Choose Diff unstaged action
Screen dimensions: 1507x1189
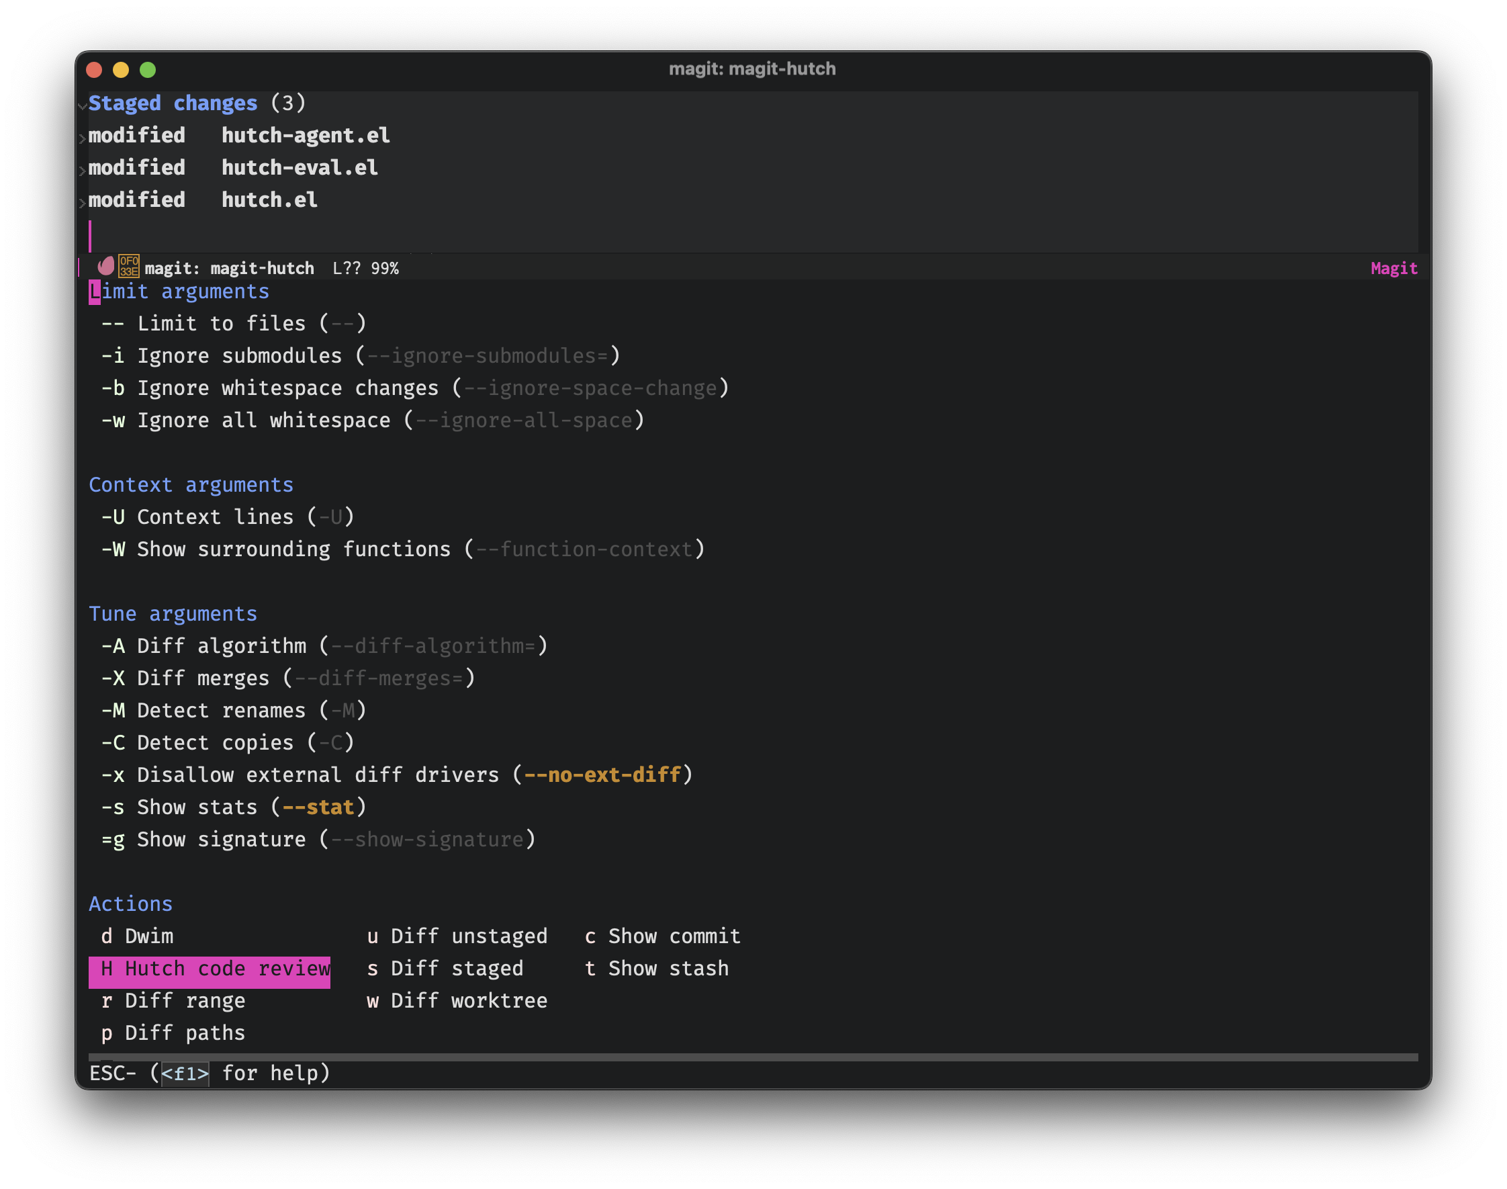tap(458, 938)
